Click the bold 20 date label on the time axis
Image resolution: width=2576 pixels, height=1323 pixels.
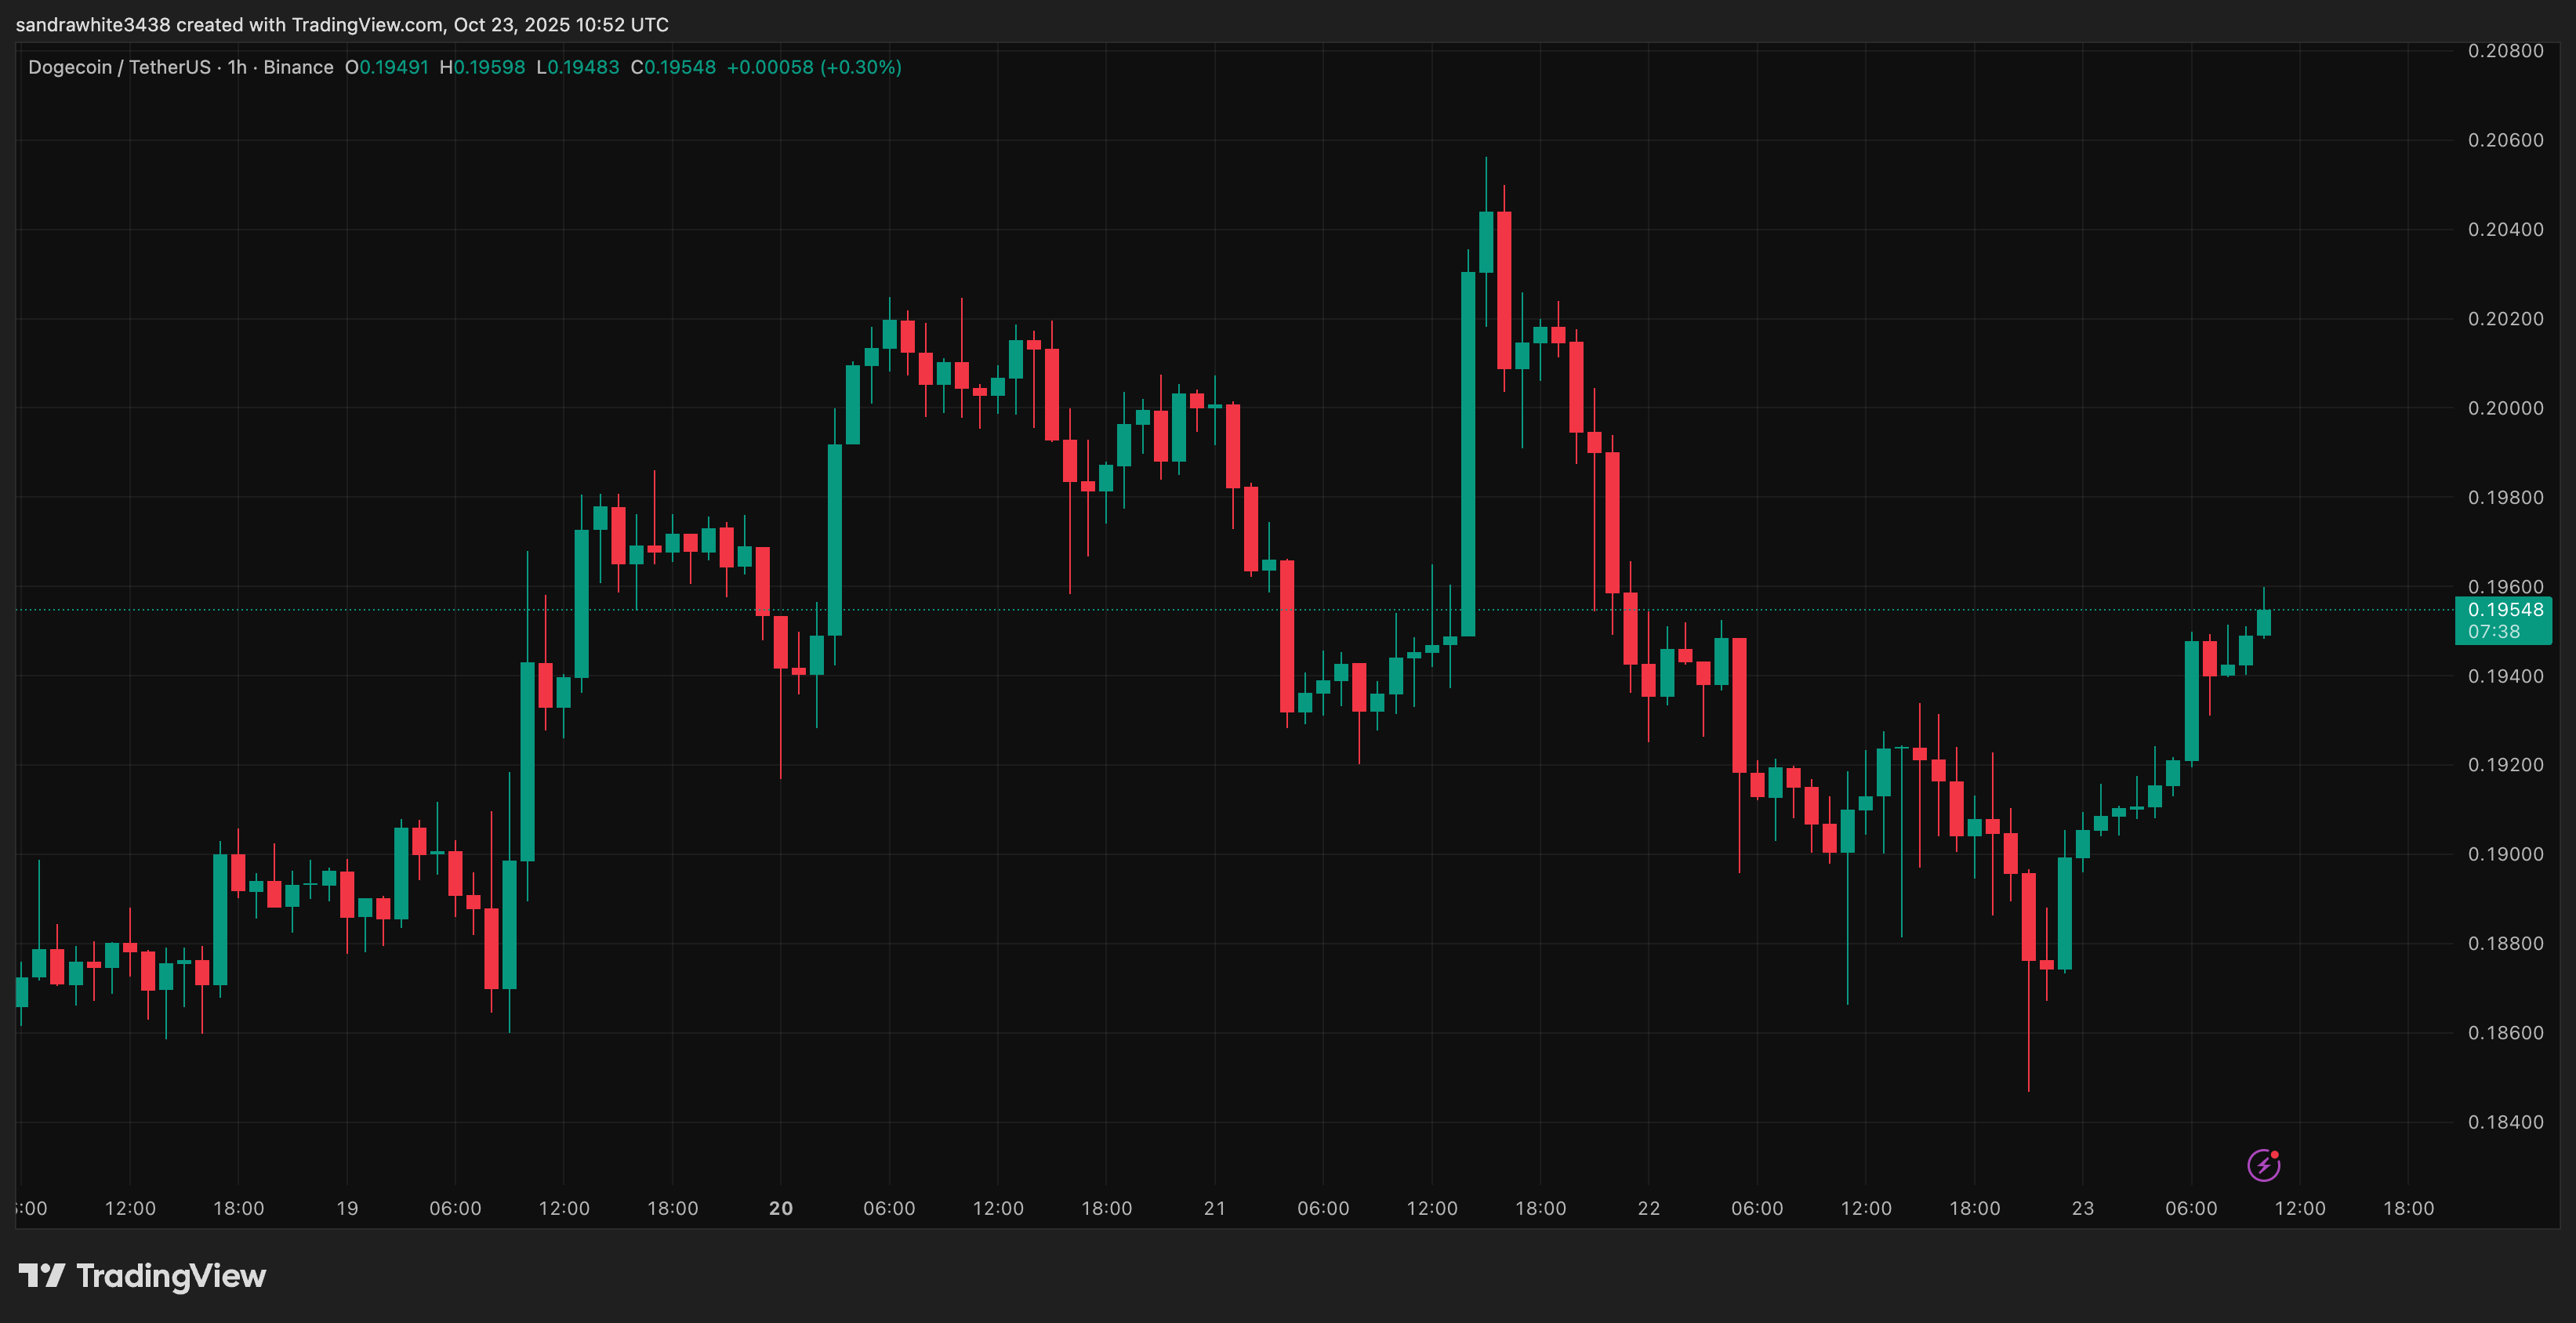coord(781,1208)
